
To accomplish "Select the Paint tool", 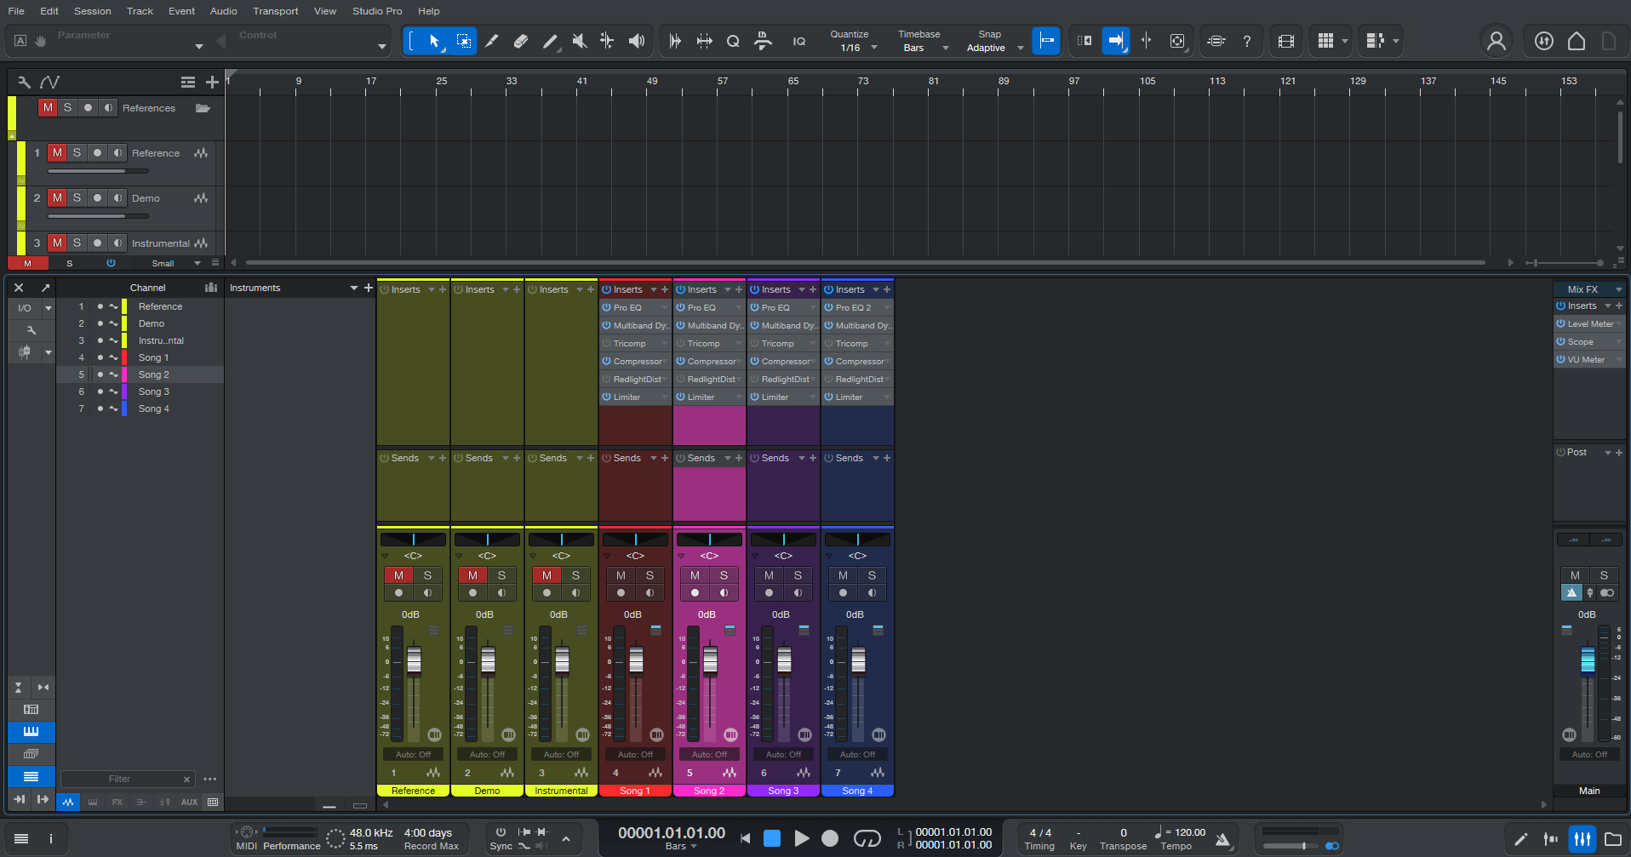I will coord(550,40).
